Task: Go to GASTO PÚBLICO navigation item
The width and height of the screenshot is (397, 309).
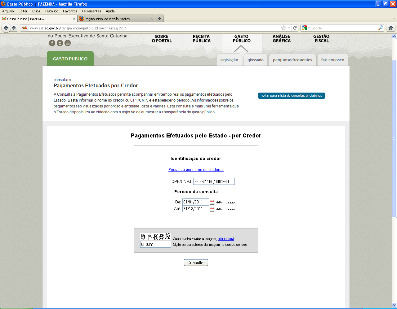Action: pyautogui.click(x=242, y=38)
